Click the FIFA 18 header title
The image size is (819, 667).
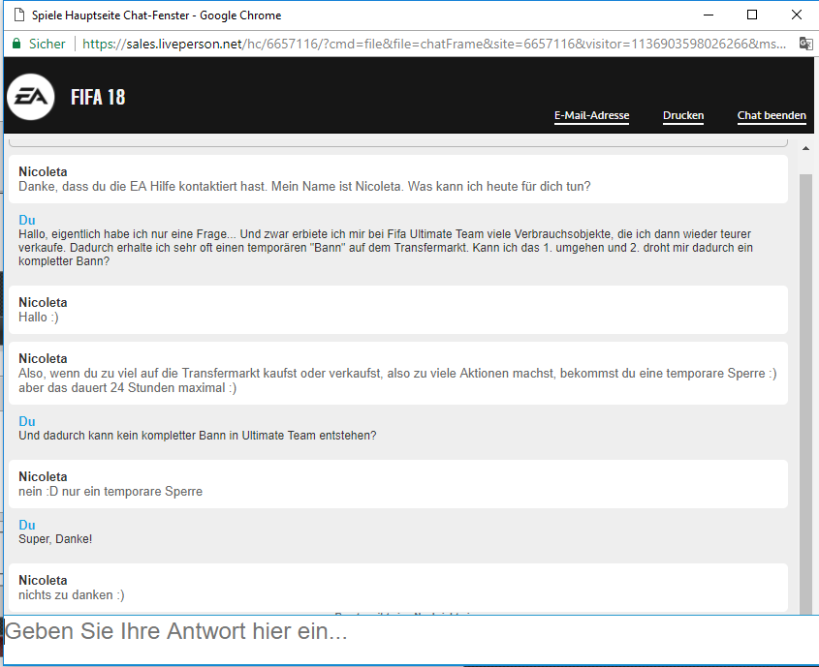98,97
